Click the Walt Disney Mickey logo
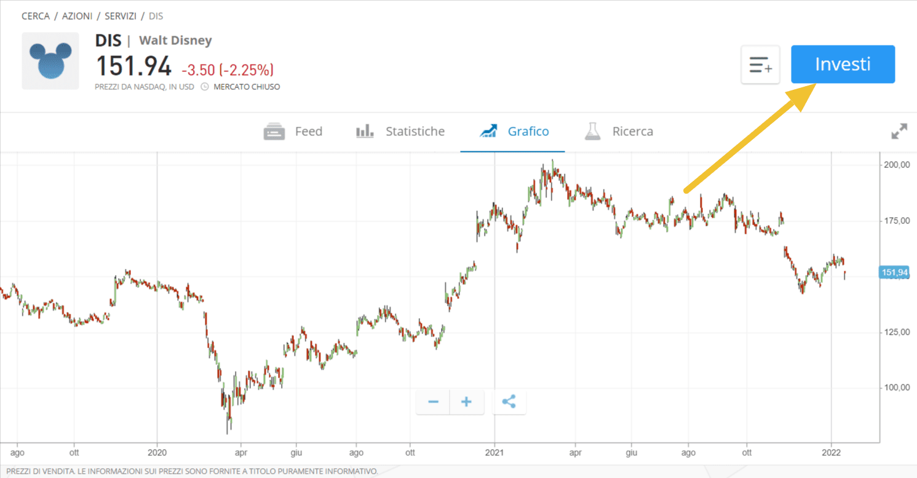This screenshot has width=917, height=478. (x=50, y=61)
